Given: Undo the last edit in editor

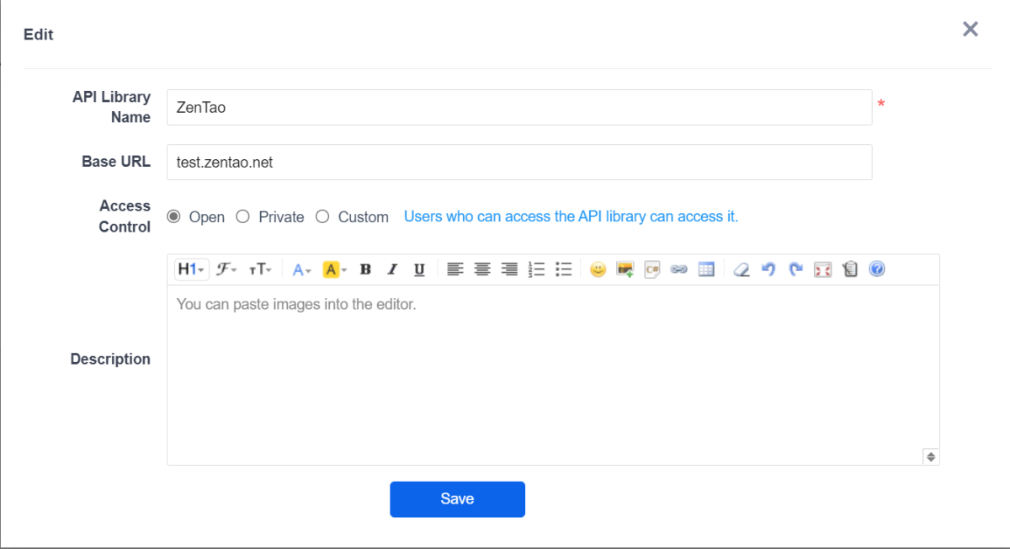Looking at the screenshot, I should pyautogui.click(x=768, y=269).
